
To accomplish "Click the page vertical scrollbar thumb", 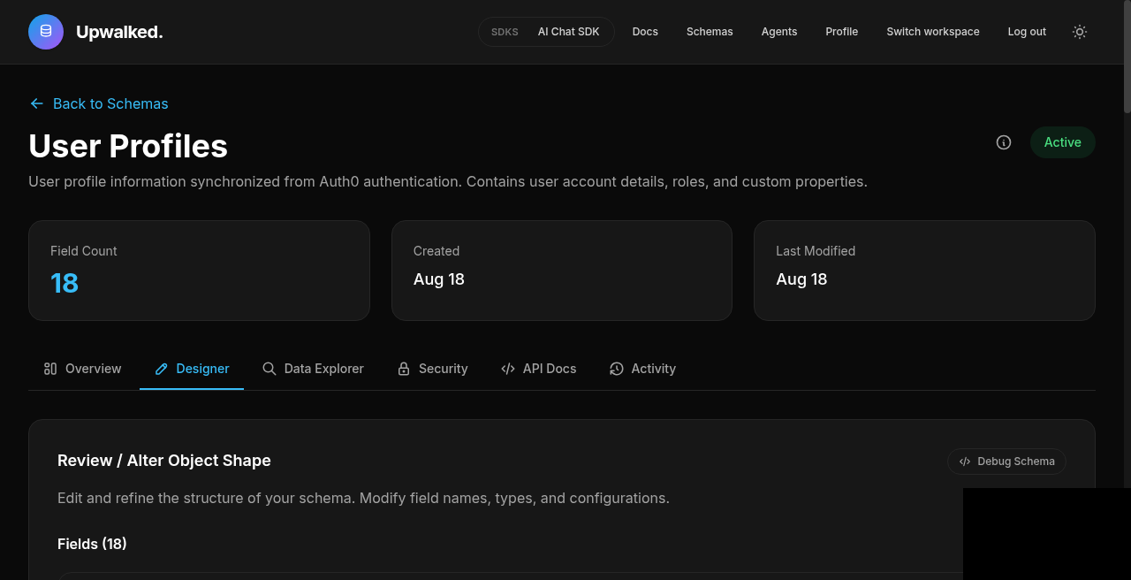I will (x=1127, y=57).
